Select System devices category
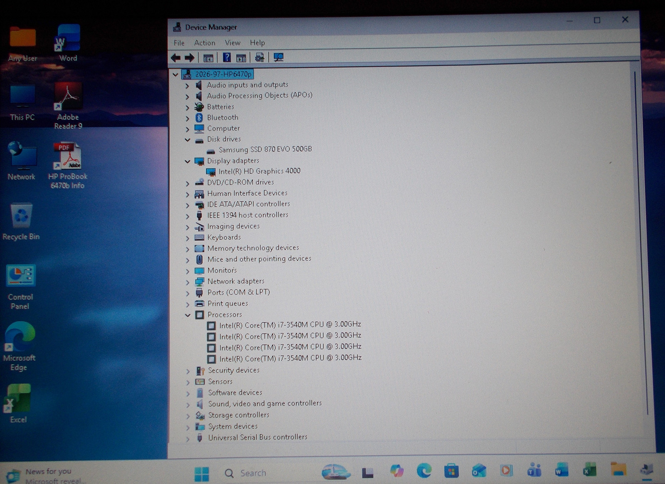The width and height of the screenshot is (665, 484). tap(233, 426)
